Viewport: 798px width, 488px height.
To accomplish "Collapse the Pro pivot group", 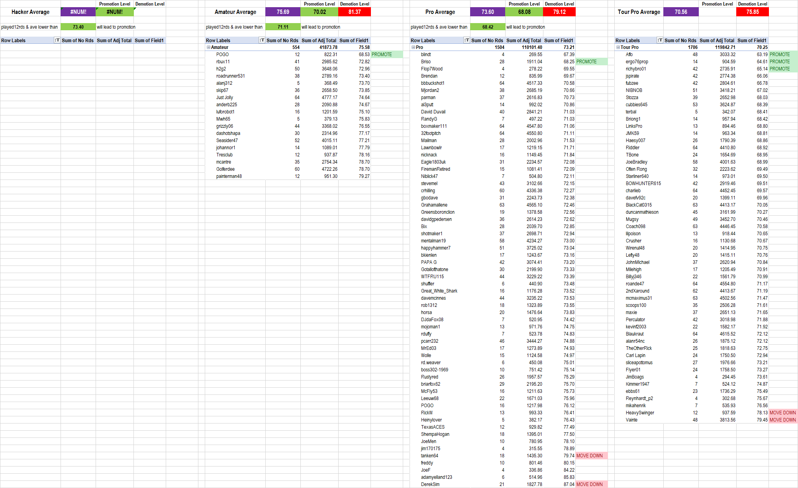I will [x=413, y=47].
